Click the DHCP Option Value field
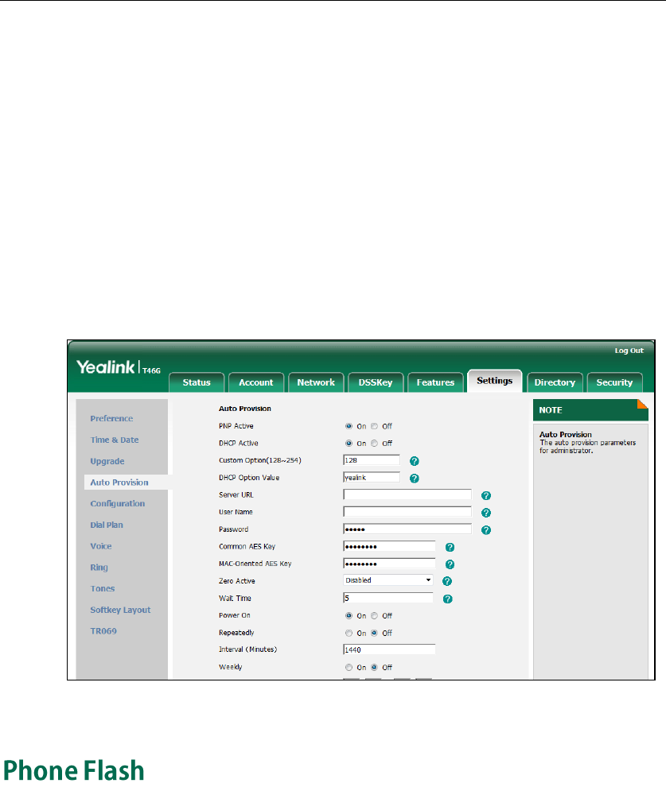The height and width of the screenshot is (787, 666). click(x=372, y=477)
